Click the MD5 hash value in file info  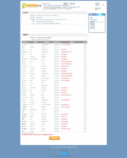45,21
